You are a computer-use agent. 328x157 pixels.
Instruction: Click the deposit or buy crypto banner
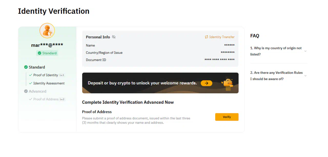pos(160,83)
